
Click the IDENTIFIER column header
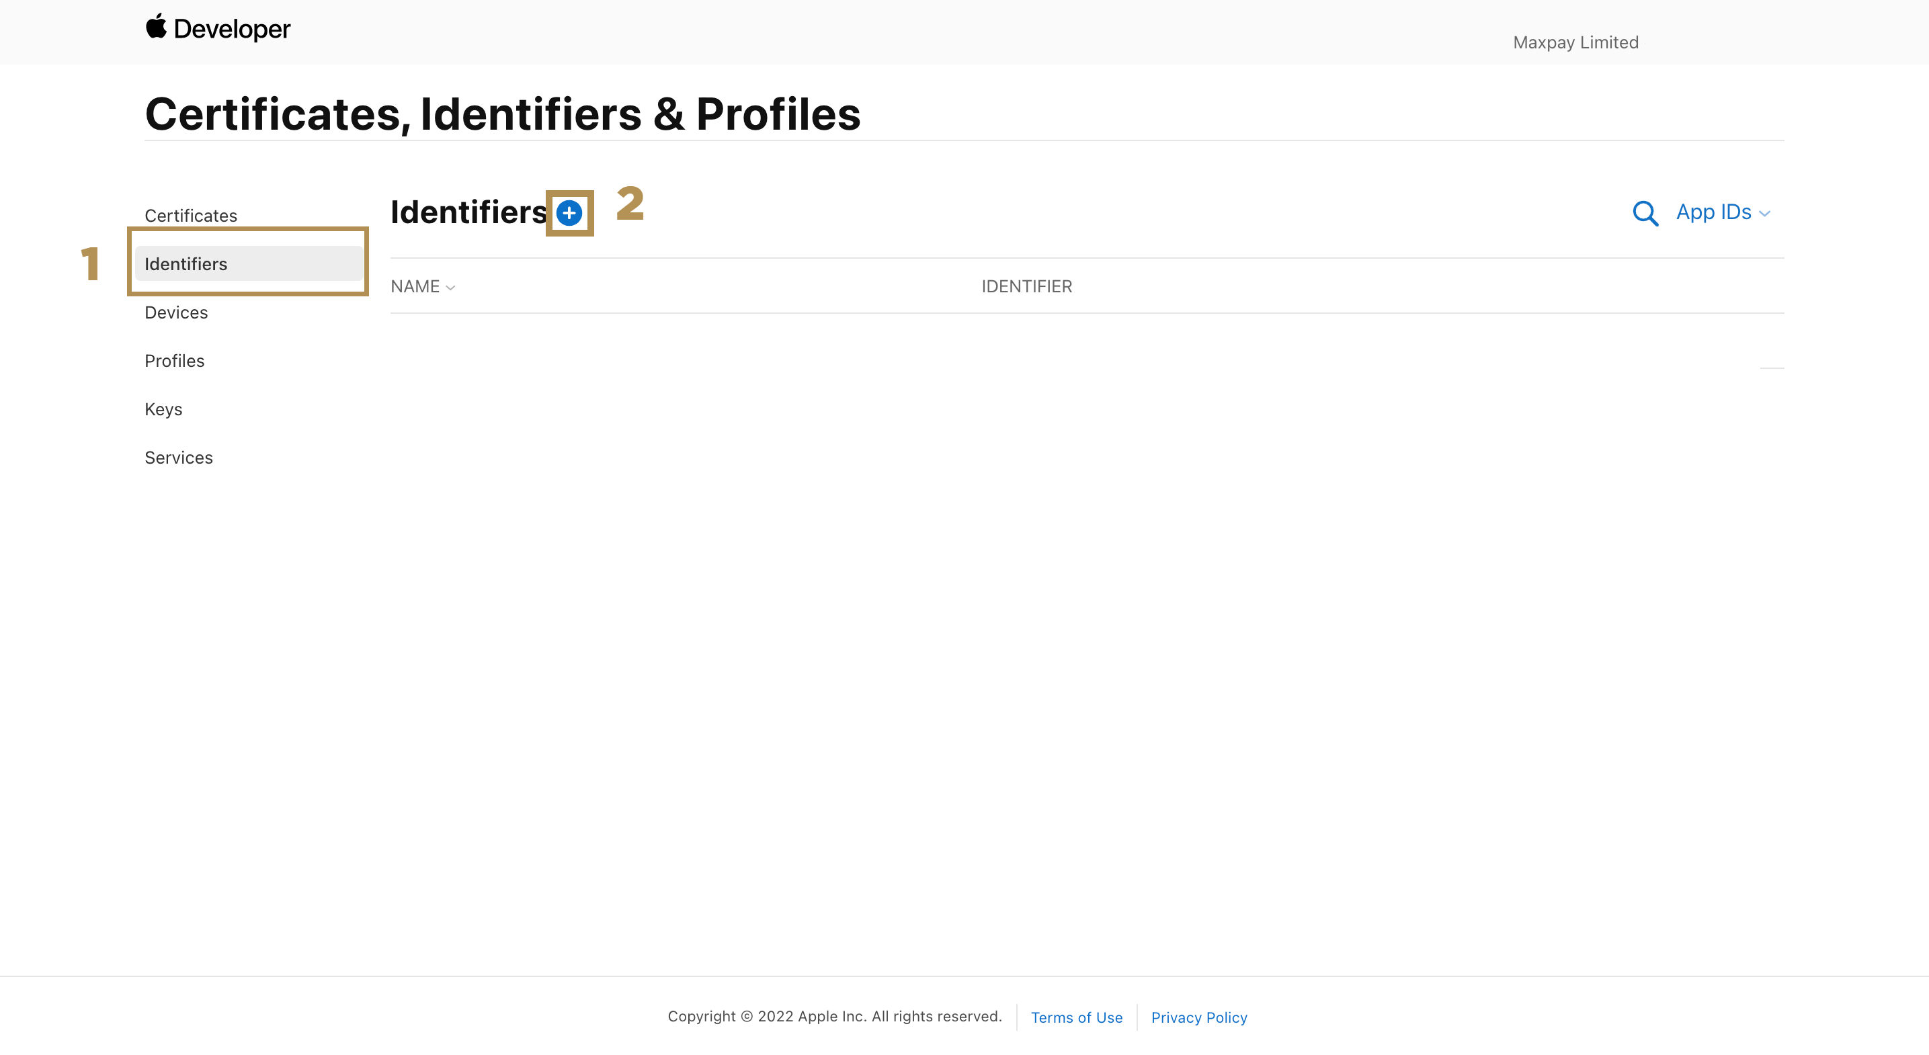[1026, 287]
